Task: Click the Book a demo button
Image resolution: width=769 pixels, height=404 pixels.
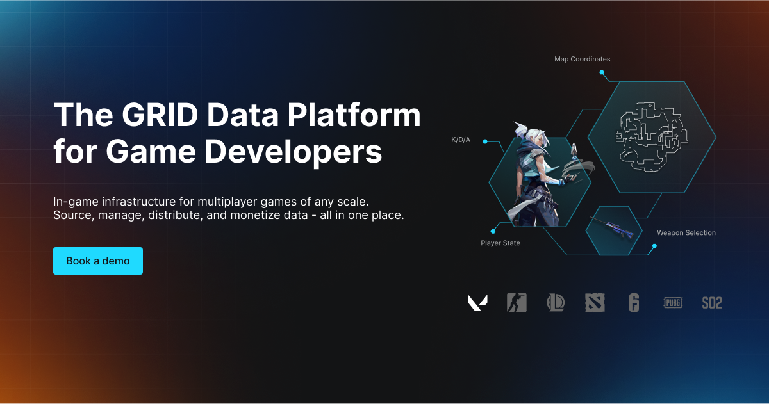Action: tap(98, 261)
